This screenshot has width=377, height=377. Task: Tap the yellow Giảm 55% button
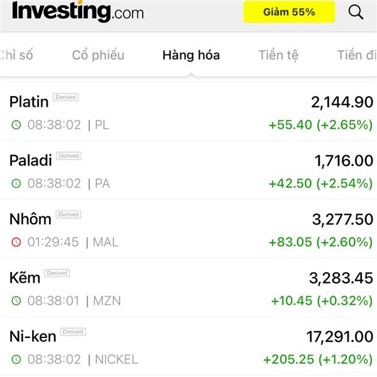pyautogui.click(x=289, y=12)
